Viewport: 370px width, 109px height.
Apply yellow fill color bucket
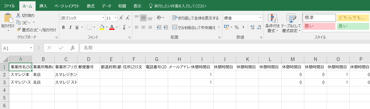[x=102, y=27]
